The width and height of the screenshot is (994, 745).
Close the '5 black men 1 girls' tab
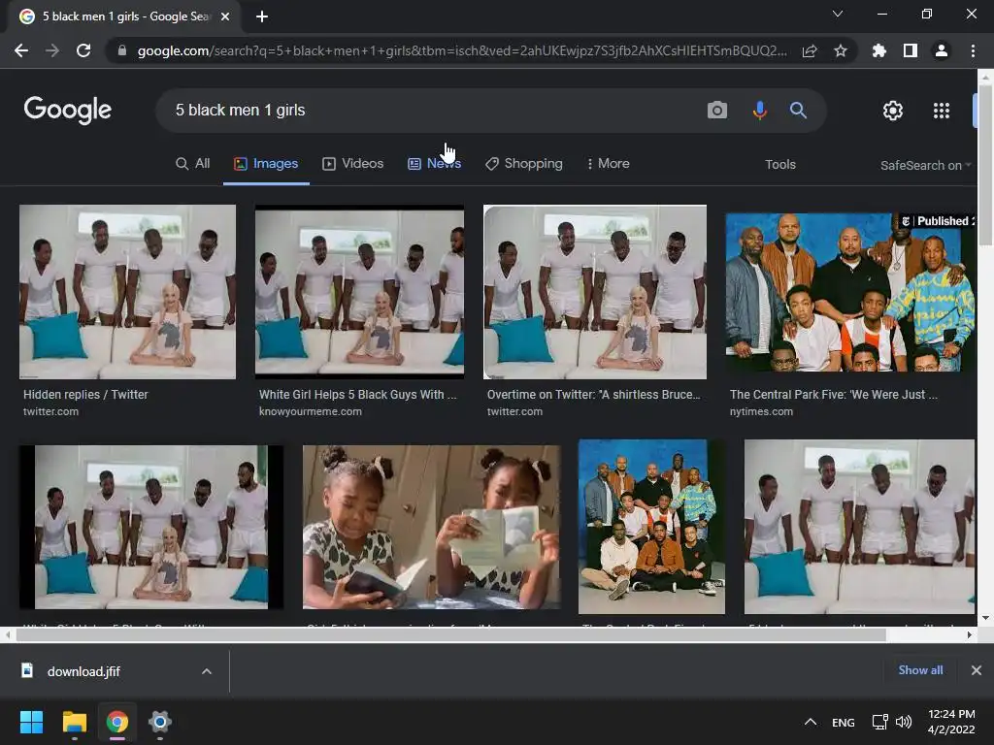click(225, 16)
